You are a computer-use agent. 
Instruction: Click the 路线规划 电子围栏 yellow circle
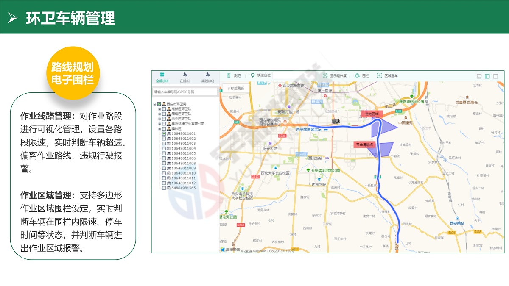click(73, 73)
